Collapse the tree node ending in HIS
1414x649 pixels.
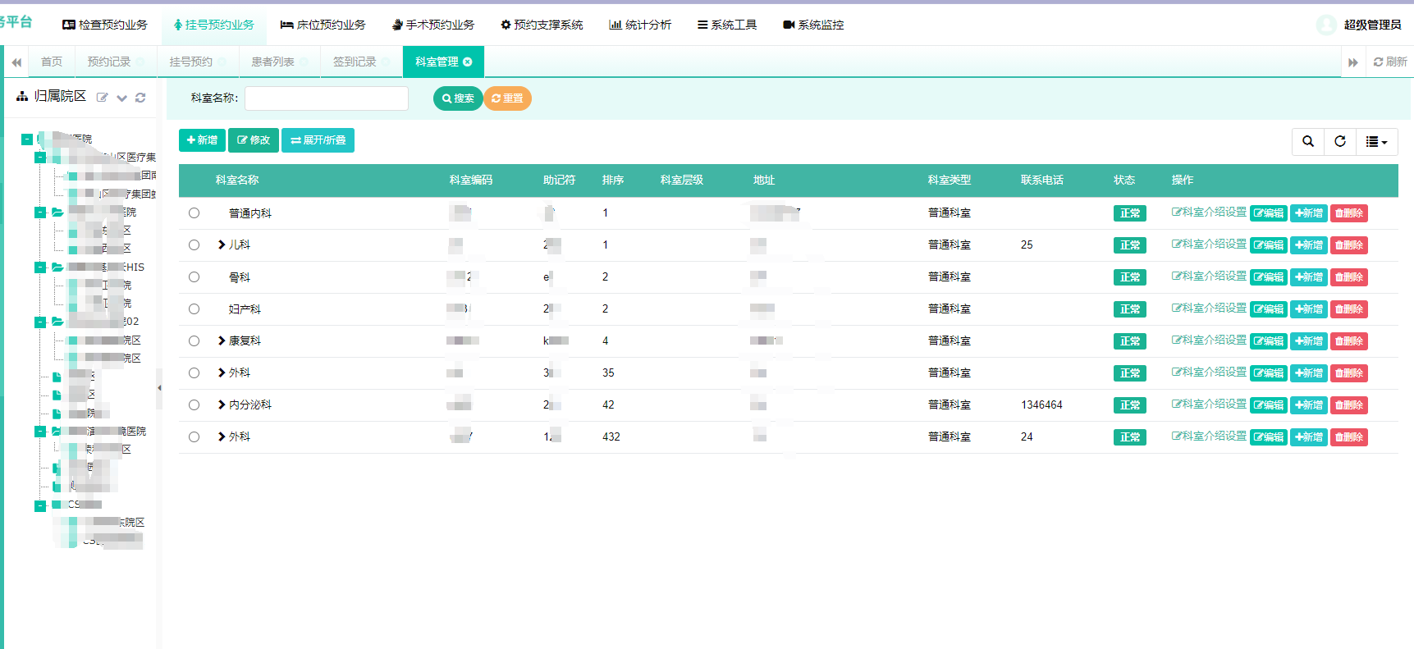tap(39, 267)
